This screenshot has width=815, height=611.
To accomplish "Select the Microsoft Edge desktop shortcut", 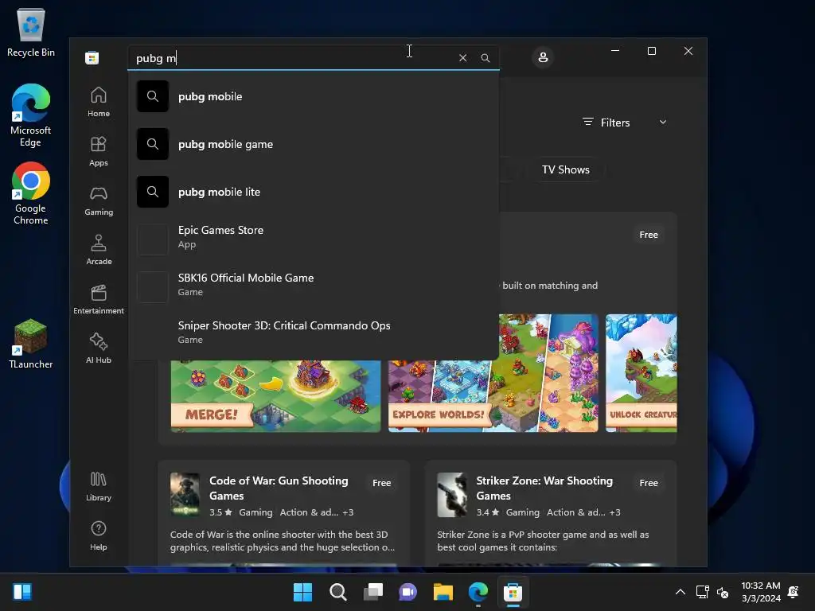I will pyautogui.click(x=31, y=115).
